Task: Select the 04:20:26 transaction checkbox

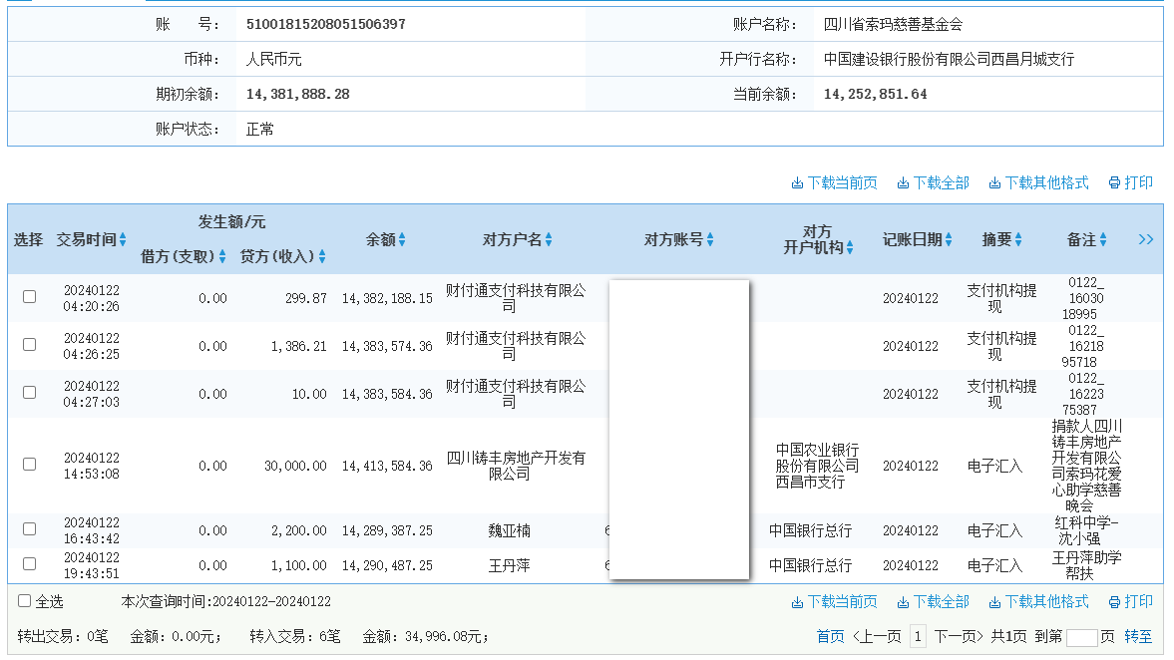Action: [29, 296]
